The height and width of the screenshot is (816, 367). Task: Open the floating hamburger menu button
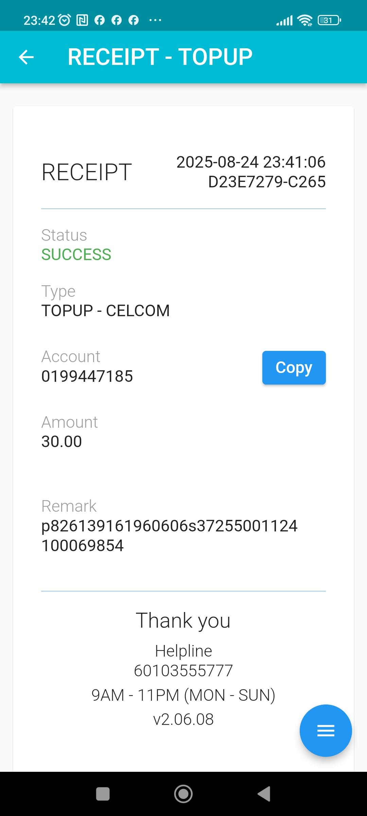tap(326, 730)
